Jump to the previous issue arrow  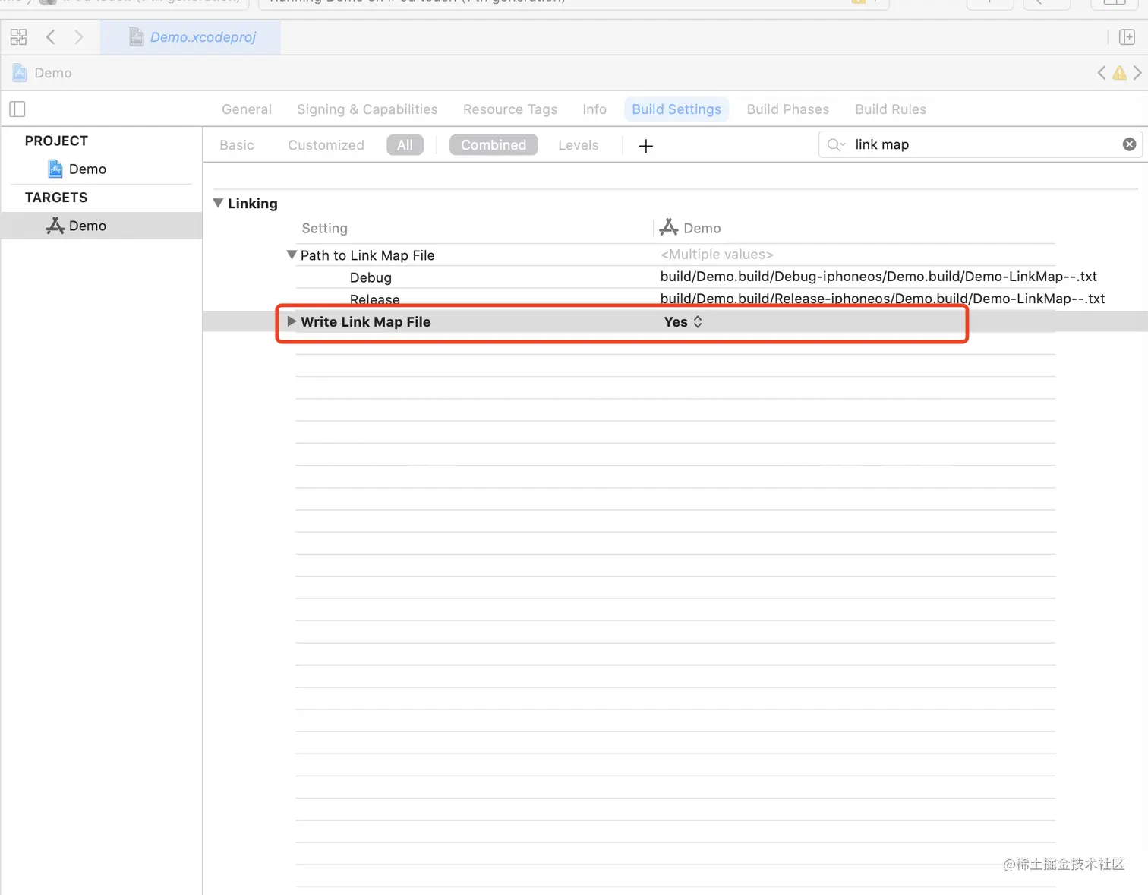point(1102,73)
